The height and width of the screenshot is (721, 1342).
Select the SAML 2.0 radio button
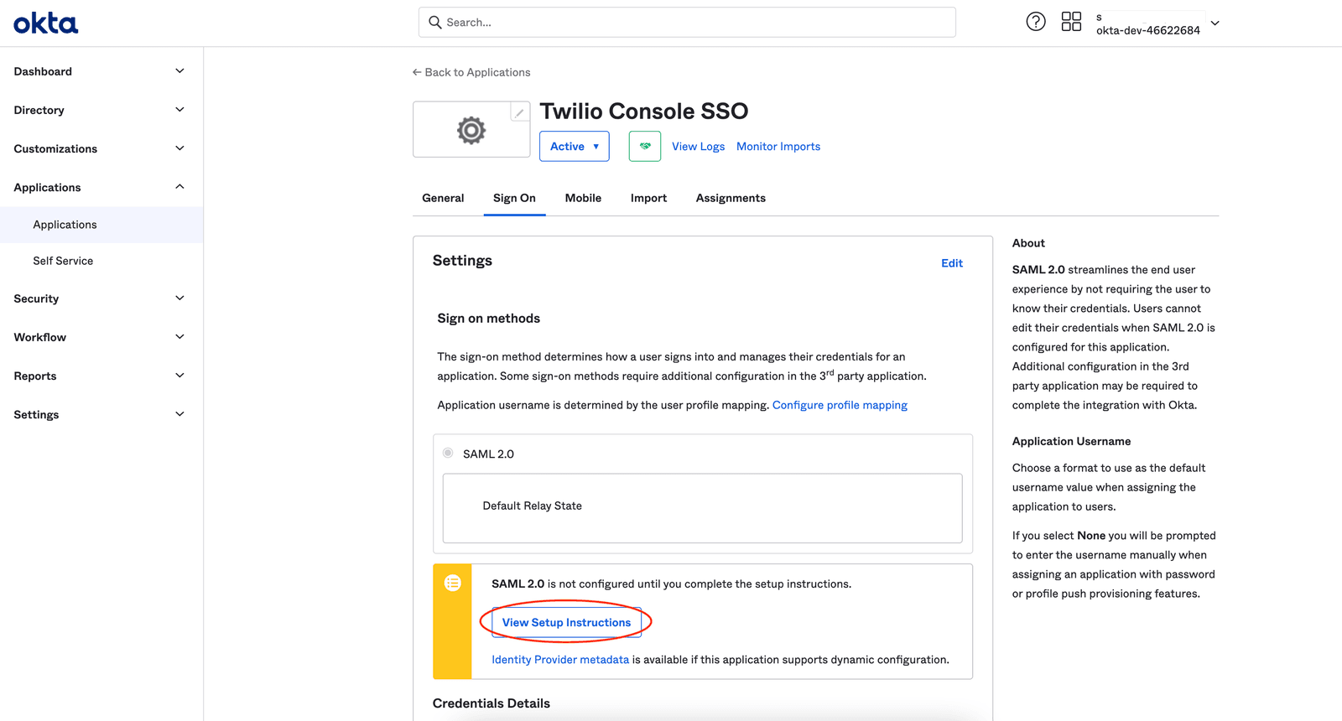click(x=448, y=453)
